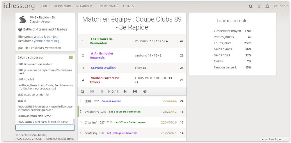
Task: Open the yonne-echecs.org results link
Action: point(46,41)
